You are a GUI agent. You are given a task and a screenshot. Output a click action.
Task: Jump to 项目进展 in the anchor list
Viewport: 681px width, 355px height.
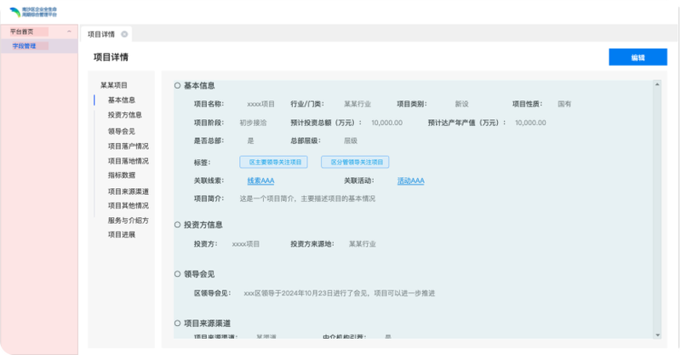[122, 235]
